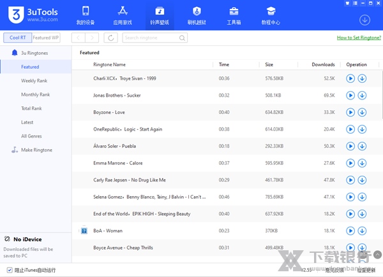Open Make Ringtone in the sidebar
This screenshot has height=277, width=383.
[x=36, y=150]
